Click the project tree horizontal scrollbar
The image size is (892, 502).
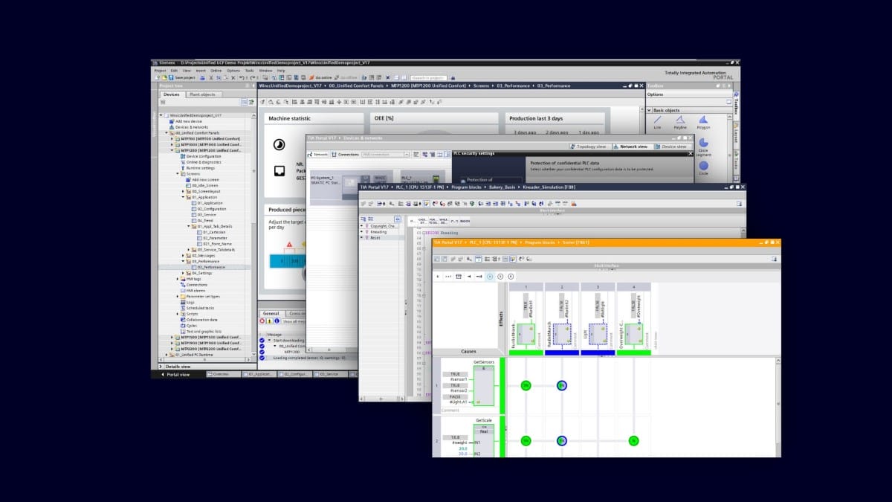point(204,361)
